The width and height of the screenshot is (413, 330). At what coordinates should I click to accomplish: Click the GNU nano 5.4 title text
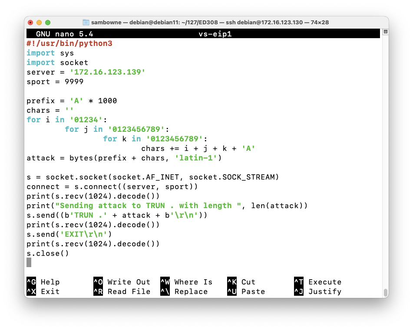tap(65, 34)
